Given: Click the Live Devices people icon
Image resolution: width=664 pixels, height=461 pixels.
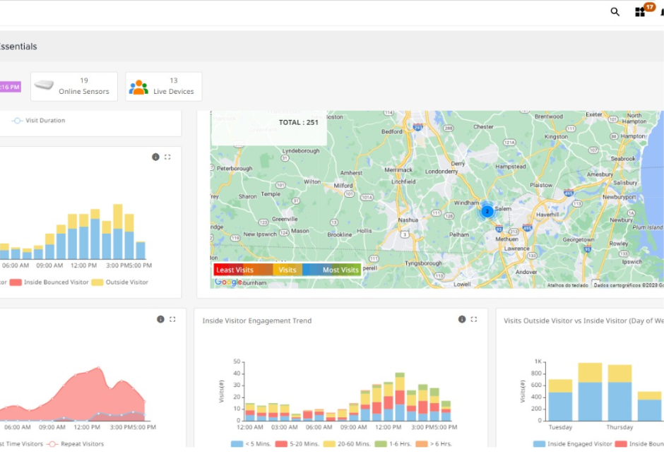Looking at the screenshot, I should point(138,88).
